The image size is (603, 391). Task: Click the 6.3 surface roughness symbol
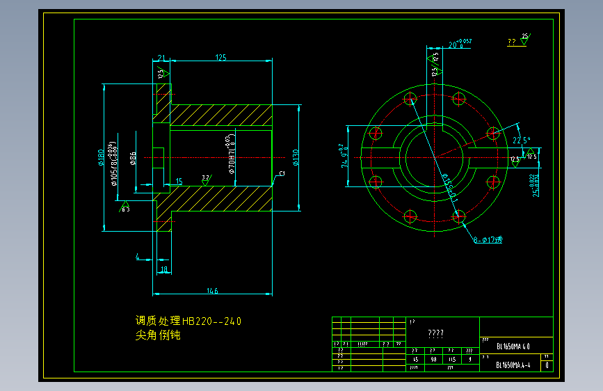[x=125, y=207]
